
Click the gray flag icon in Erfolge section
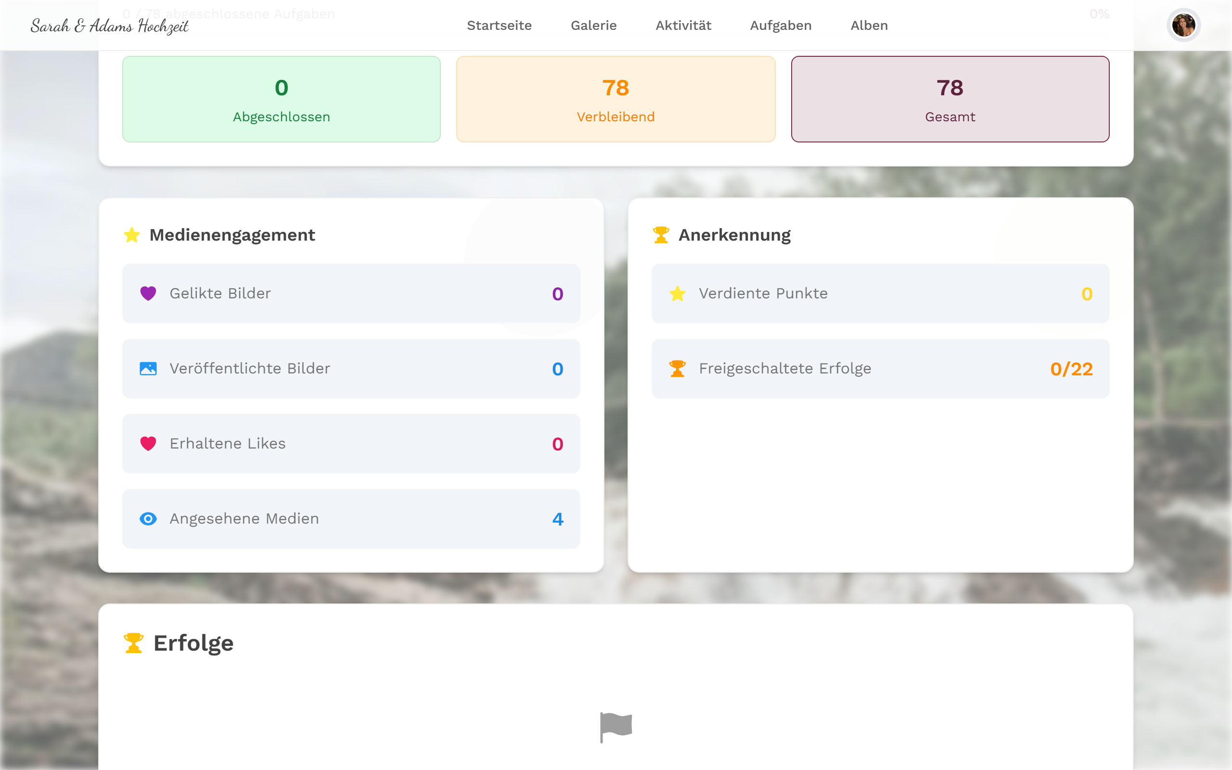616,727
